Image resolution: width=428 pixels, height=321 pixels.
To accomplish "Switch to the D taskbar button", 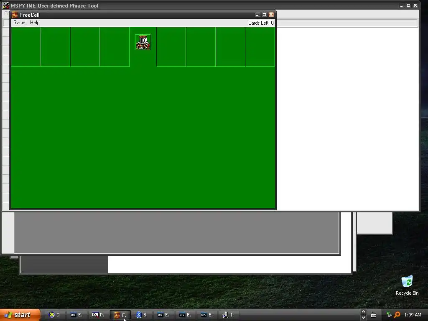I will coord(55,315).
